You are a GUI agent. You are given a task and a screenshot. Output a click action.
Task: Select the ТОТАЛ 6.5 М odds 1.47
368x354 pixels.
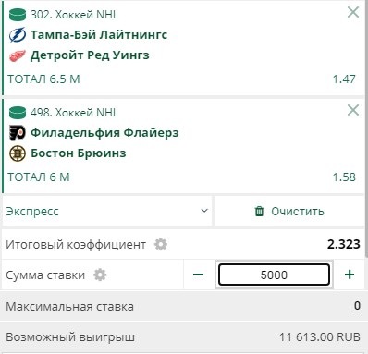click(x=344, y=79)
